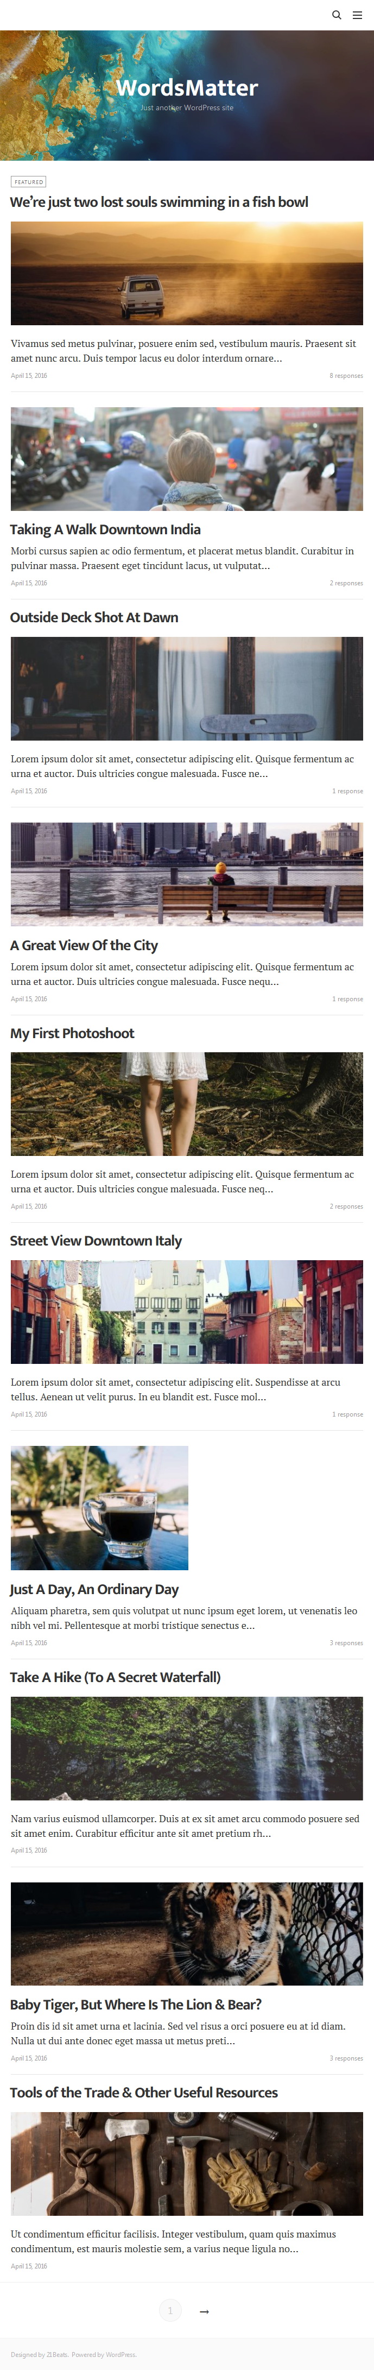374x2370 pixels.
Task: Open "Street View Downtown Italy" title
Action: 96,1240
